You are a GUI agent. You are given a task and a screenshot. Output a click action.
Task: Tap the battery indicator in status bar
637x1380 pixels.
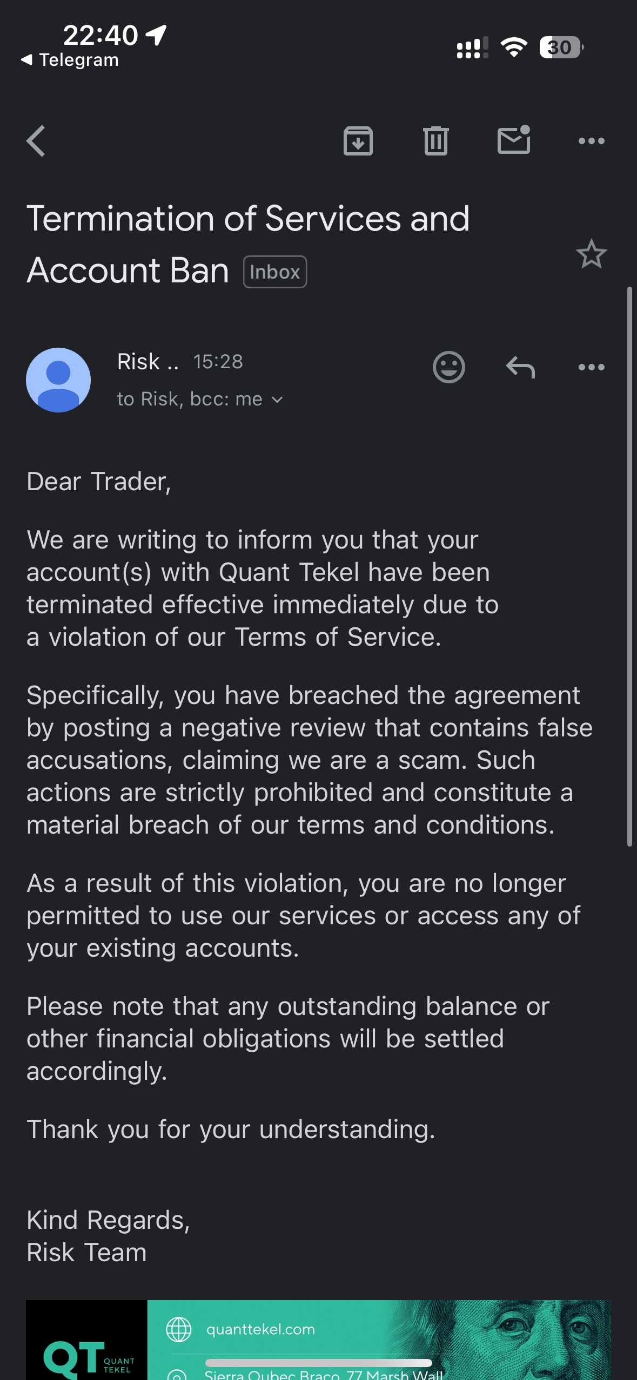click(561, 48)
